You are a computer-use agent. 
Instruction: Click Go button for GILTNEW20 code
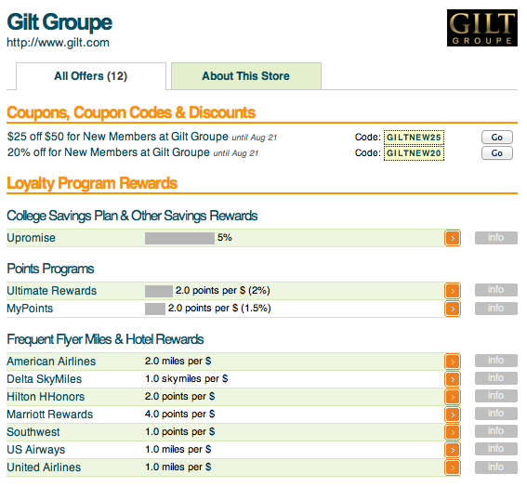pyautogui.click(x=496, y=153)
